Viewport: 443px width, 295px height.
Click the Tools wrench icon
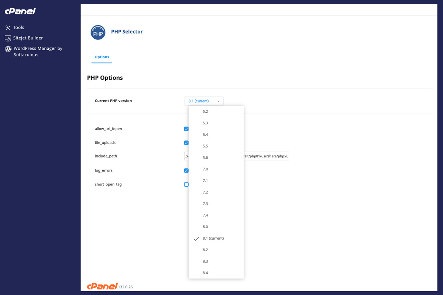(x=8, y=28)
